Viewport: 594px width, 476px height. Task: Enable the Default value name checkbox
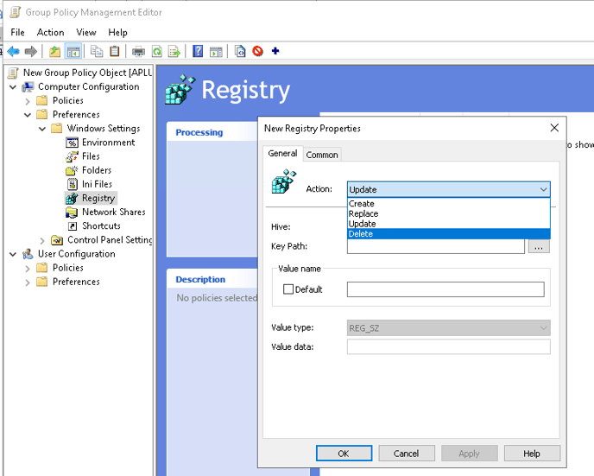click(x=288, y=289)
